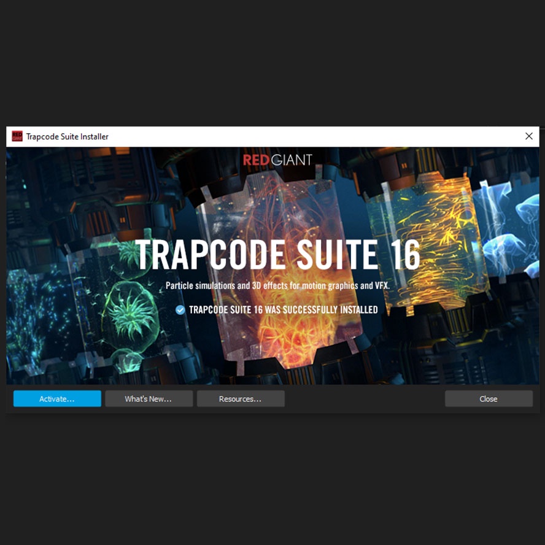
Task: Click the Red Giant icon in title bar
Action: [x=17, y=136]
